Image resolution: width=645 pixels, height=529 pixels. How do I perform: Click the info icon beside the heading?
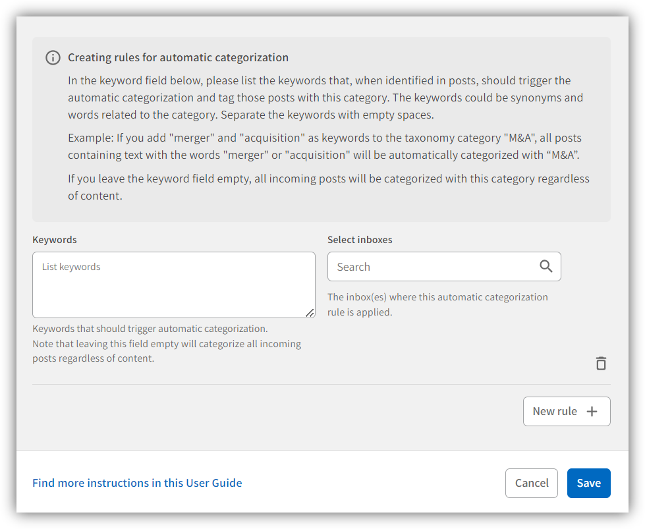[x=53, y=57]
